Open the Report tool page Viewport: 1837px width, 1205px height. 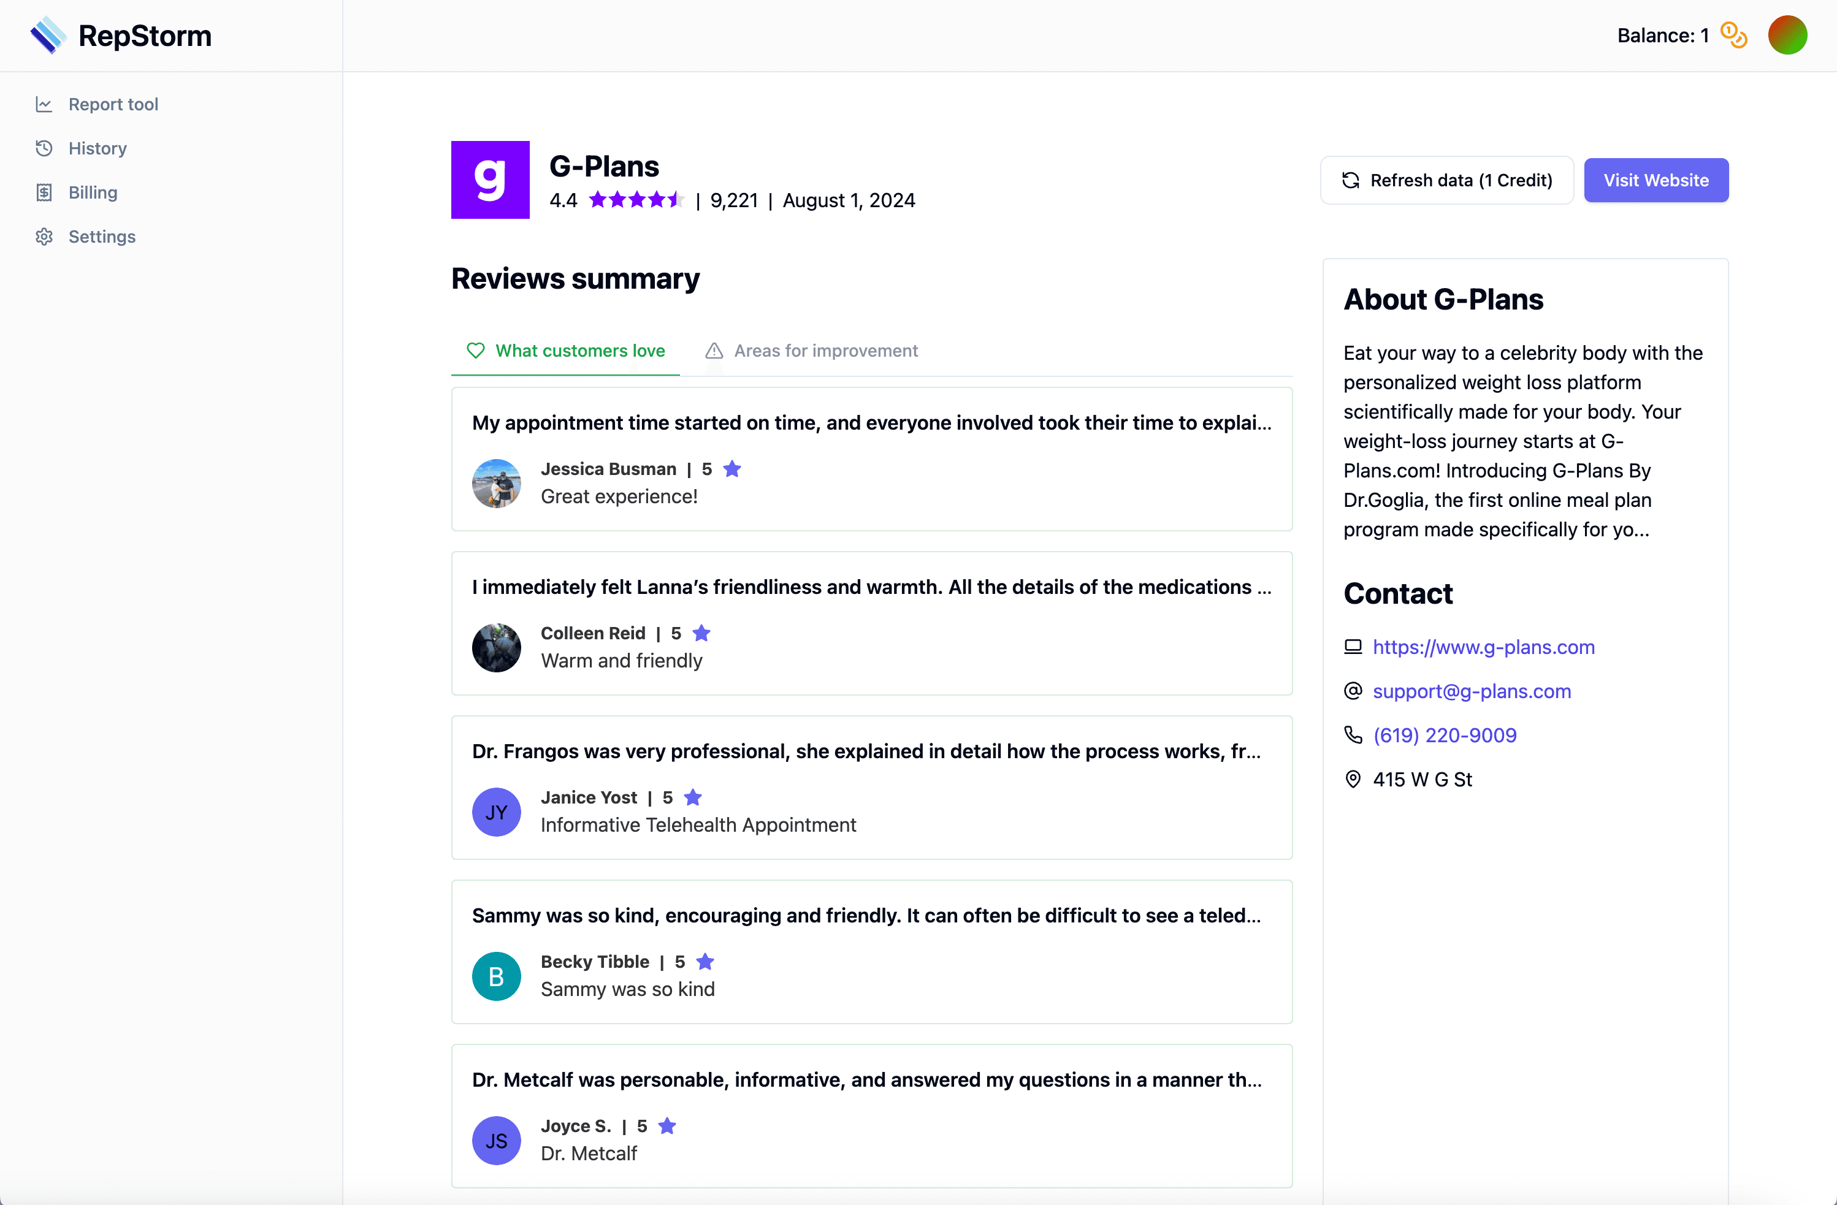pos(113,104)
